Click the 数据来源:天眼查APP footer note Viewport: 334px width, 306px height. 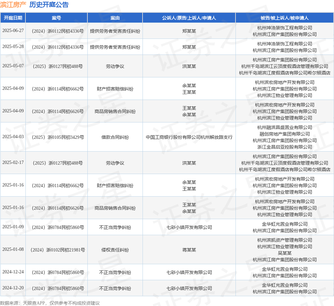[50, 303]
